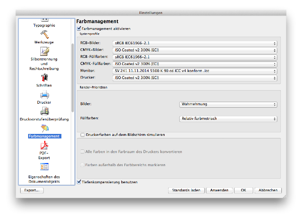Select the Silbentrennung und Rechtschreibung icon
This screenshot has width=302, height=220.
44,52
